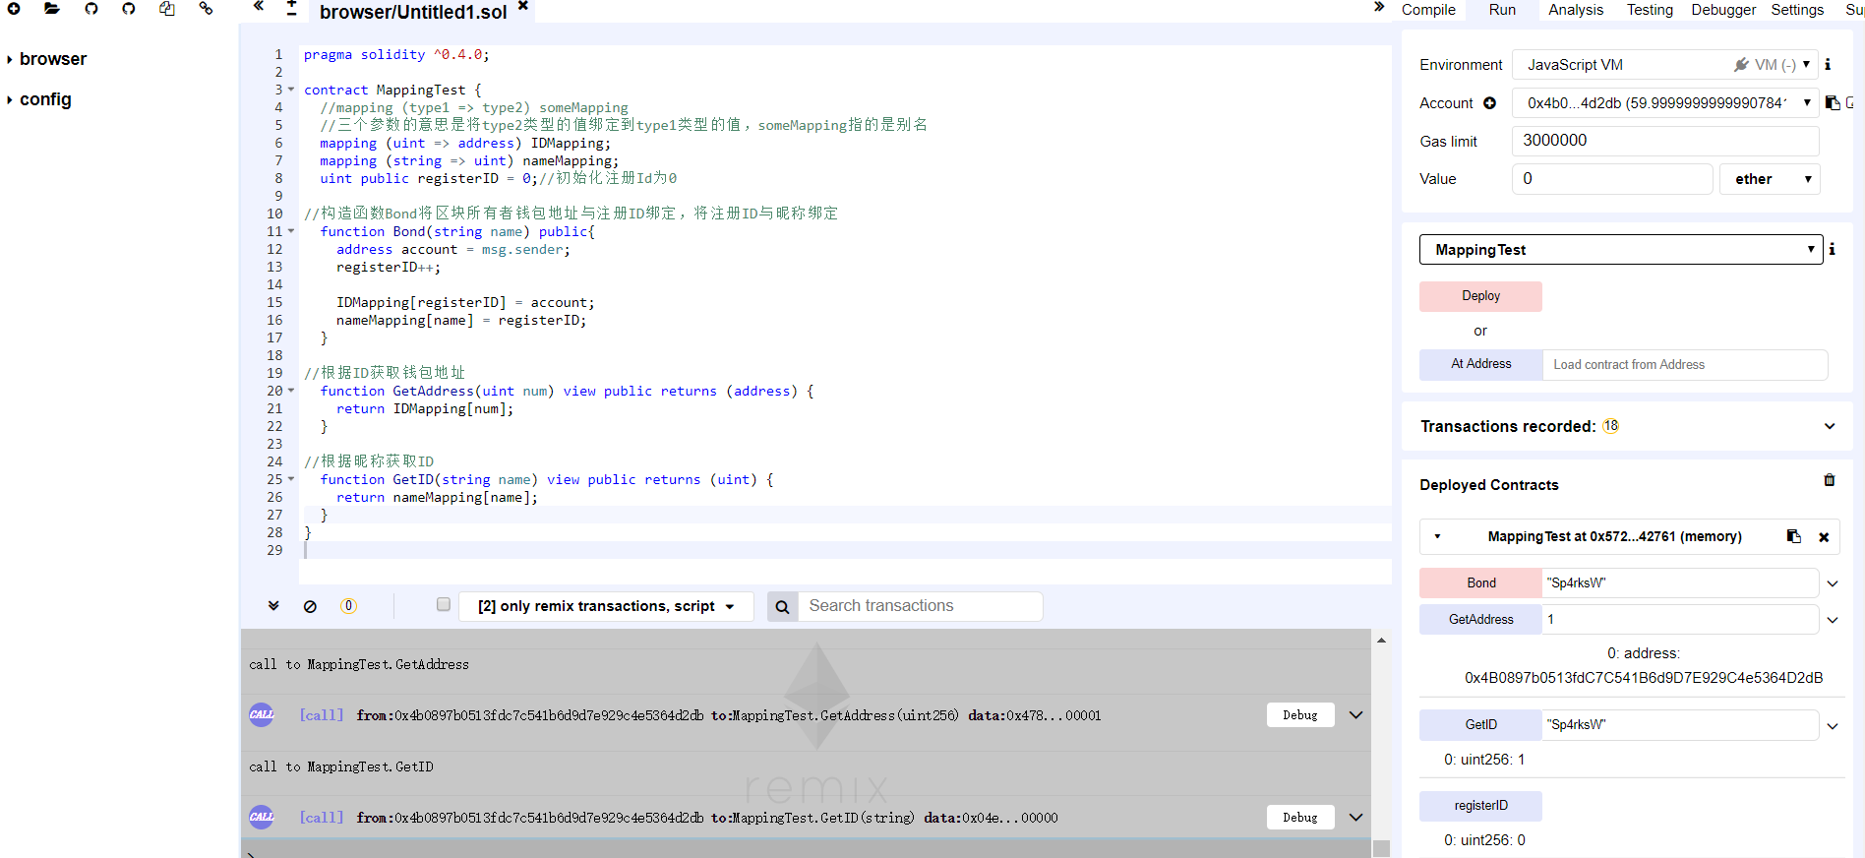Viewport: 1865px width, 858px height.
Task: Collapse file explorer with double-left chevron
Action: point(259,6)
